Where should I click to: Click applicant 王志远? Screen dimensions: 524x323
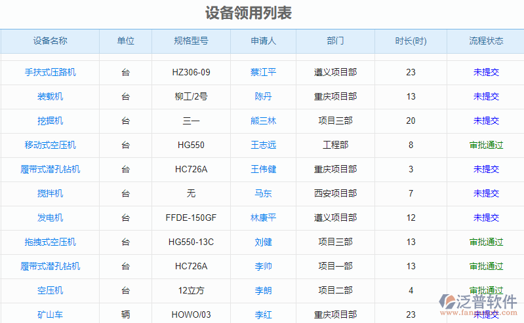click(x=264, y=145)
